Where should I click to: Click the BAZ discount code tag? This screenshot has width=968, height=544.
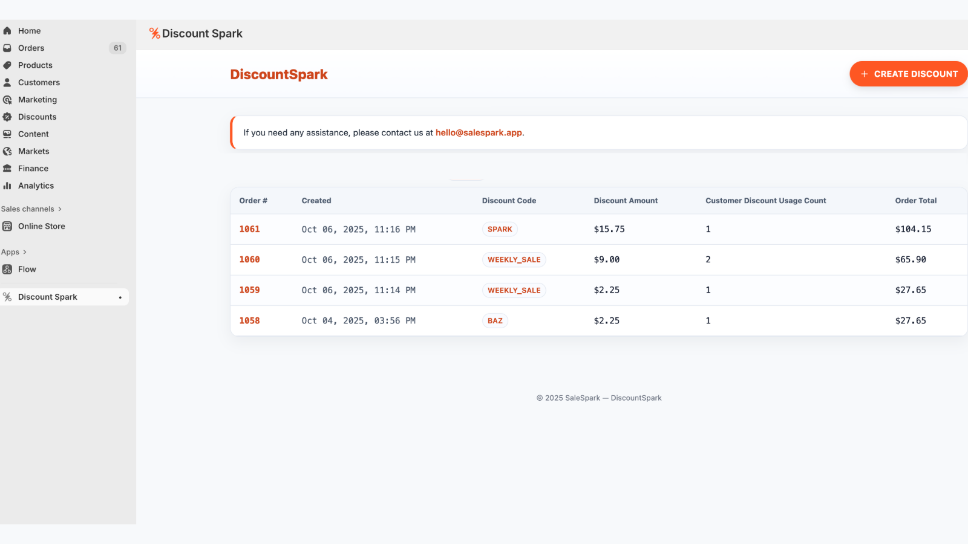click(495, 321)
